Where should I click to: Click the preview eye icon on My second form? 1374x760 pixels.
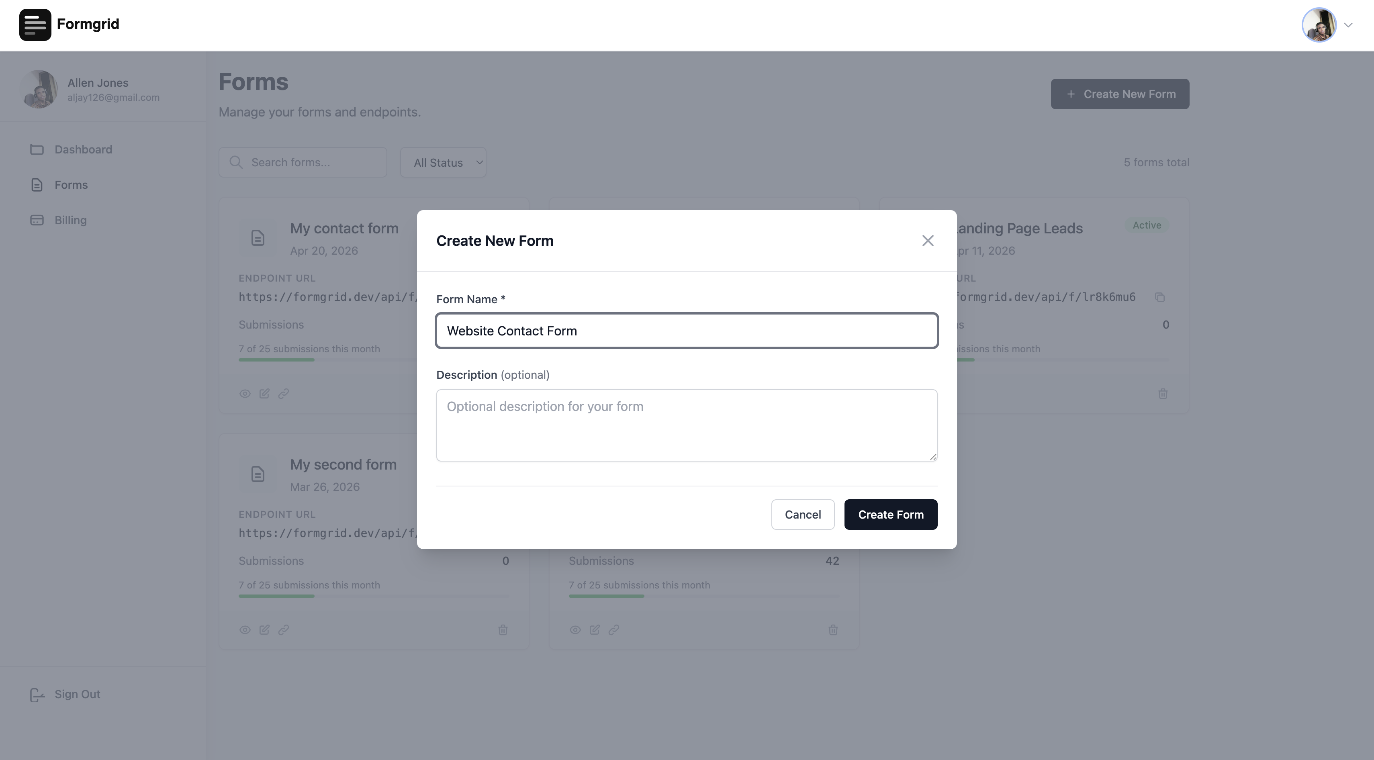[x=245, y=630]
